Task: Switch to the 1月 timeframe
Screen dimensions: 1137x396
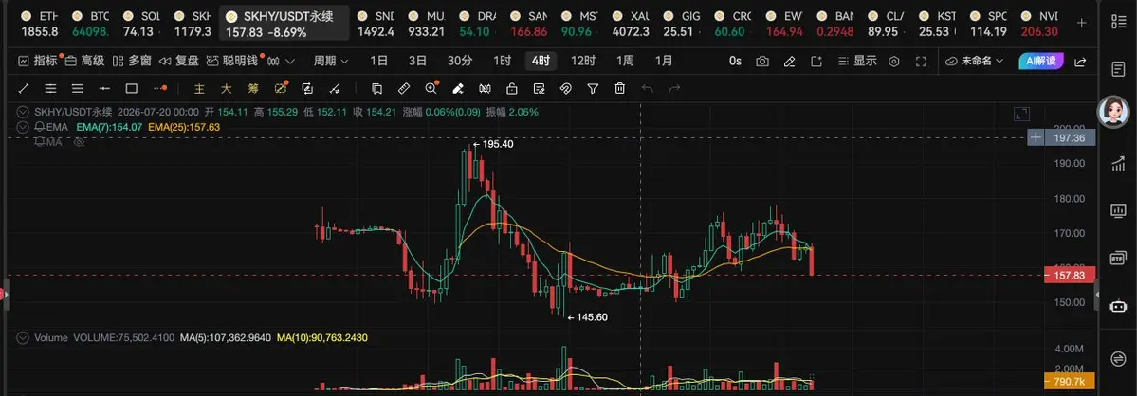Action: click(x=664, y=61)
